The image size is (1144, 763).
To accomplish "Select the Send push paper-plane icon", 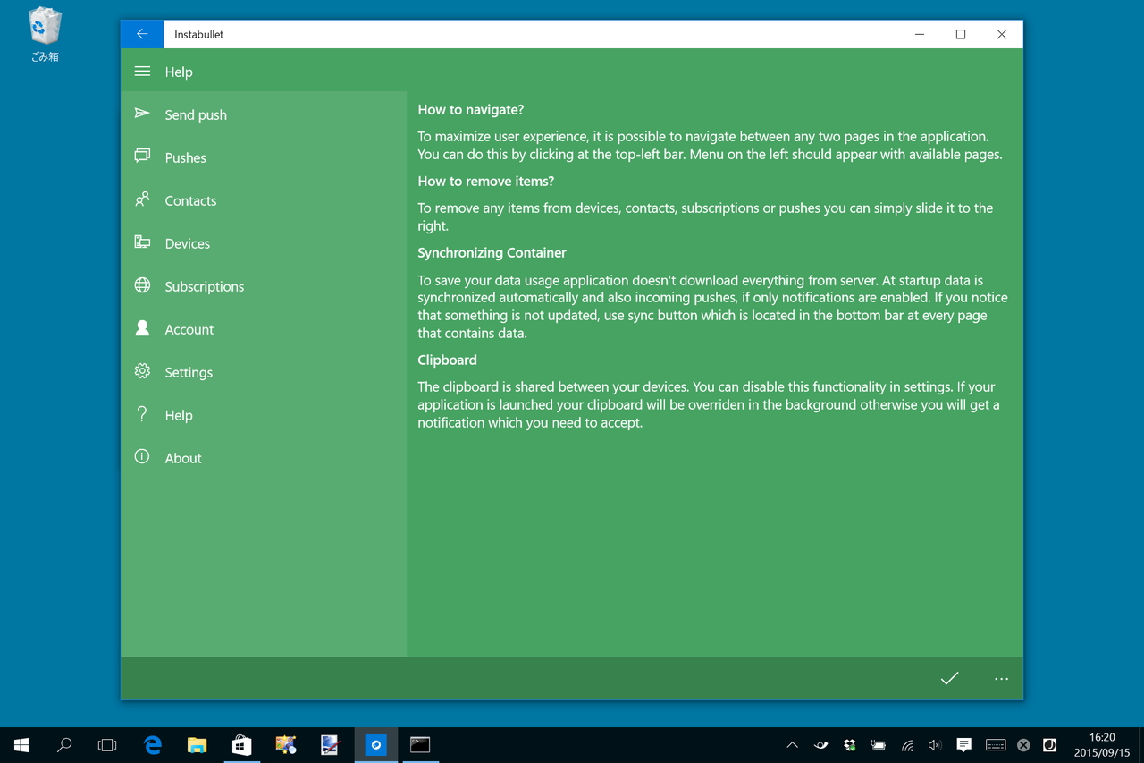I will (142, 114).
